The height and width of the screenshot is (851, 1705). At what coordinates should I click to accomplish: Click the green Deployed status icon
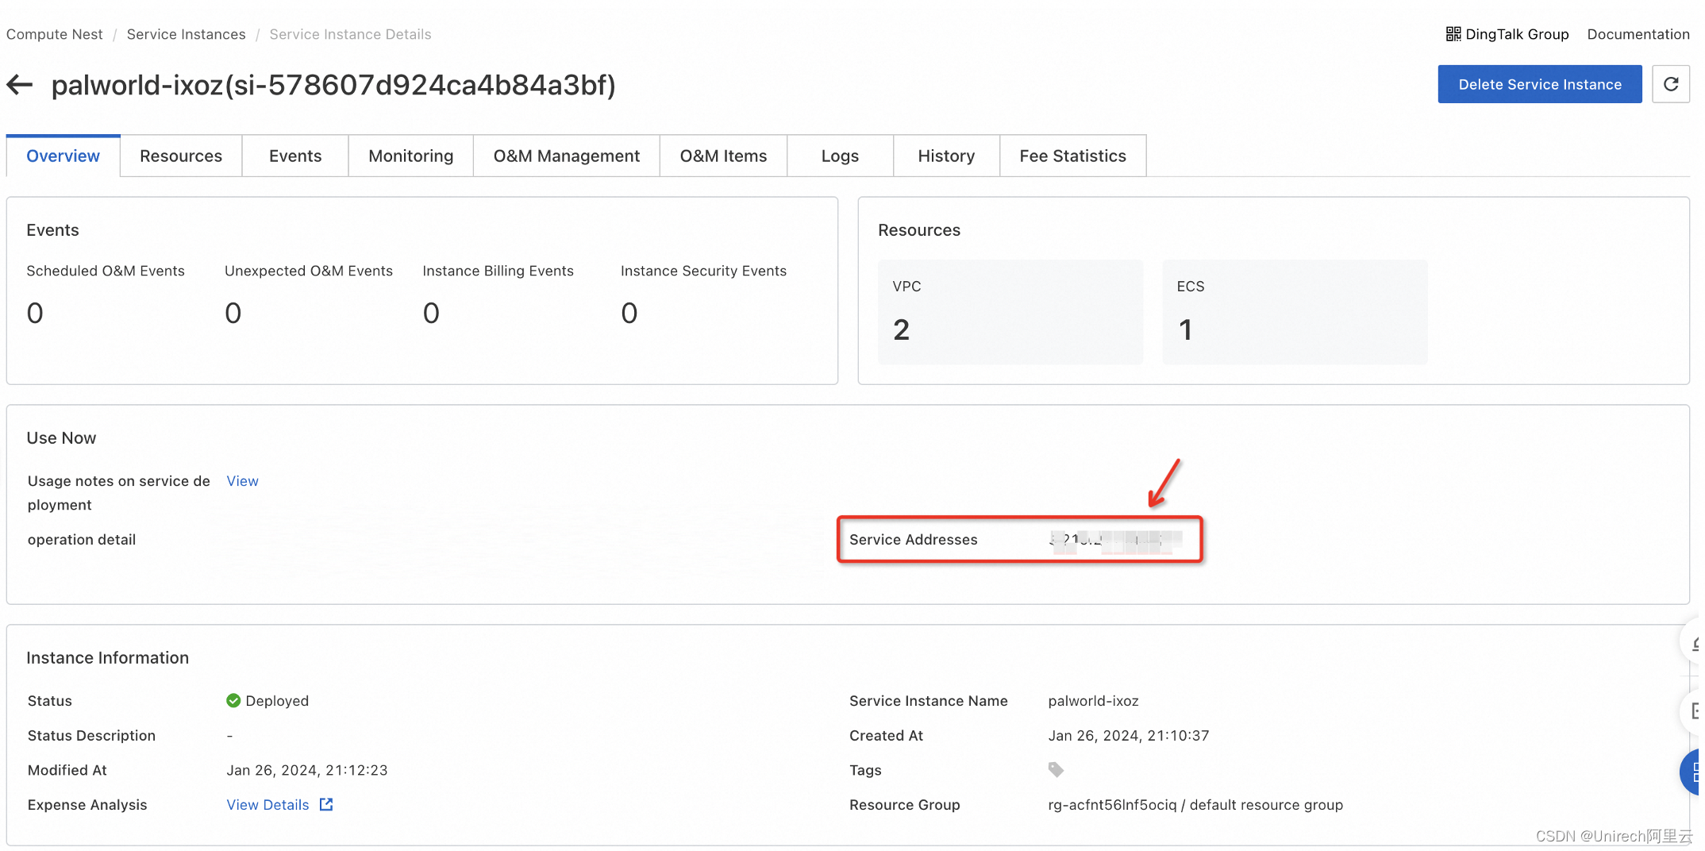tap(233, 700)
